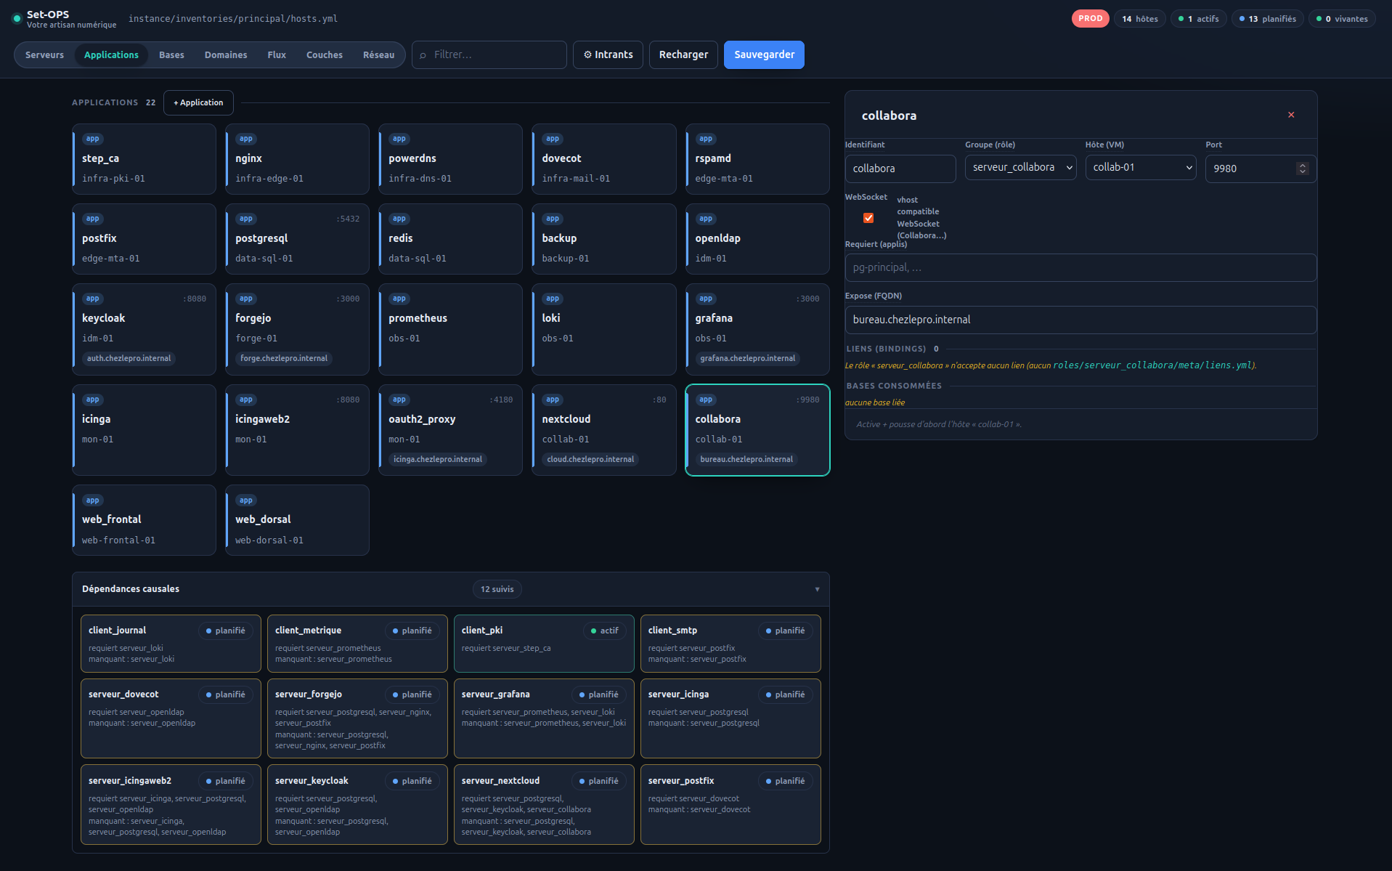
Task: Open the nextcloud application card
Action: click(x=603, y=430)
